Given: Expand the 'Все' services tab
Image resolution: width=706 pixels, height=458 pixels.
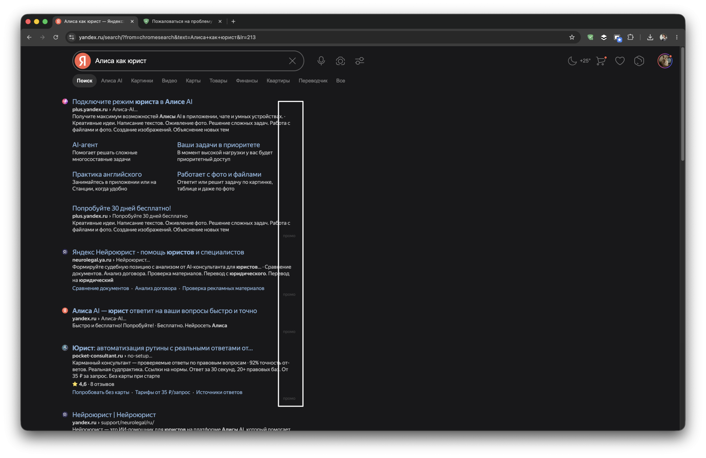Looking at the screenshot, I should [341, 81].
